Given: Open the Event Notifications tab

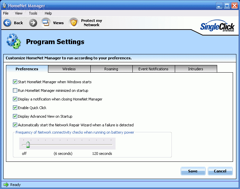Looking at the screenshot, I should coord(153,69).
